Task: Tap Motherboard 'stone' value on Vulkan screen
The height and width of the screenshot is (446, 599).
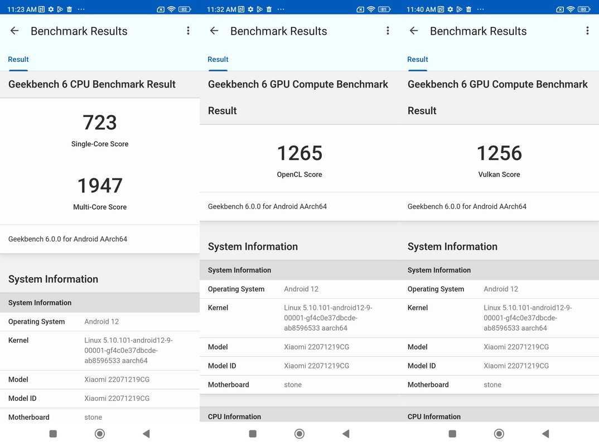Action: [x=492, y=385]
